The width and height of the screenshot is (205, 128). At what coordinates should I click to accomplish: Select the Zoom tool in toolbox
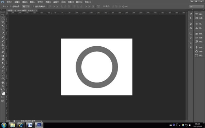pos(3,86)
